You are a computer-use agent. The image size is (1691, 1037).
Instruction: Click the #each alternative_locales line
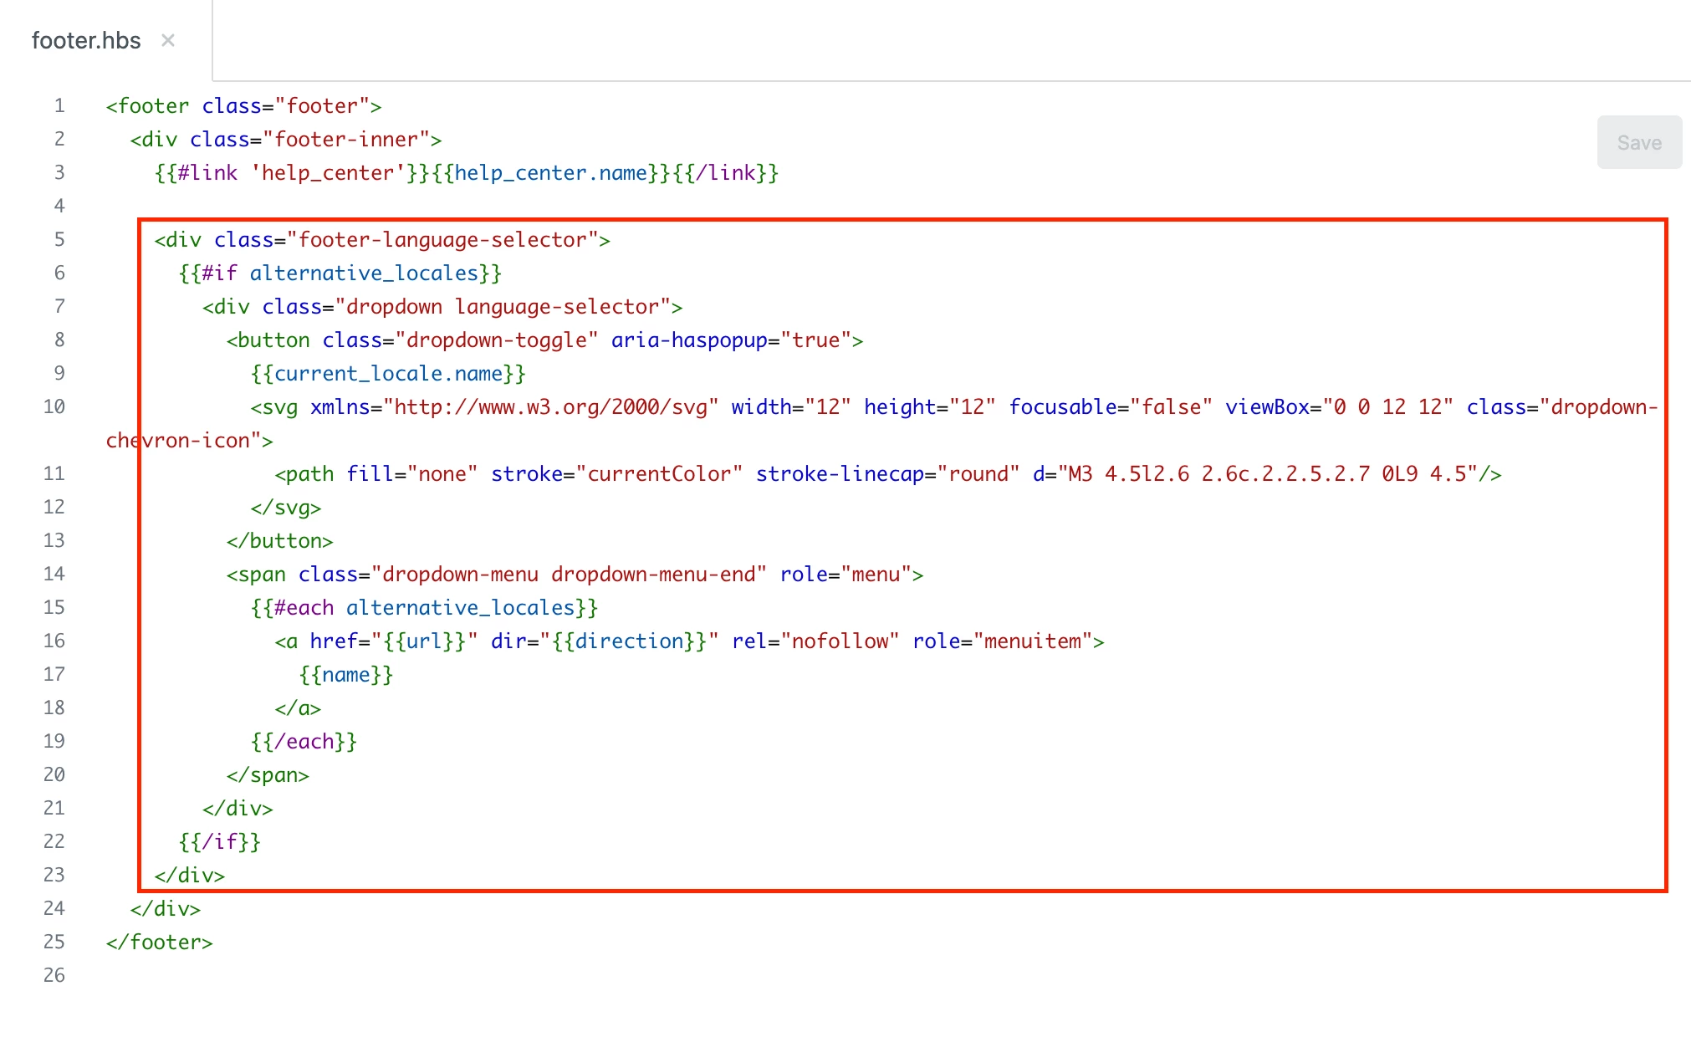coord(424,608)
